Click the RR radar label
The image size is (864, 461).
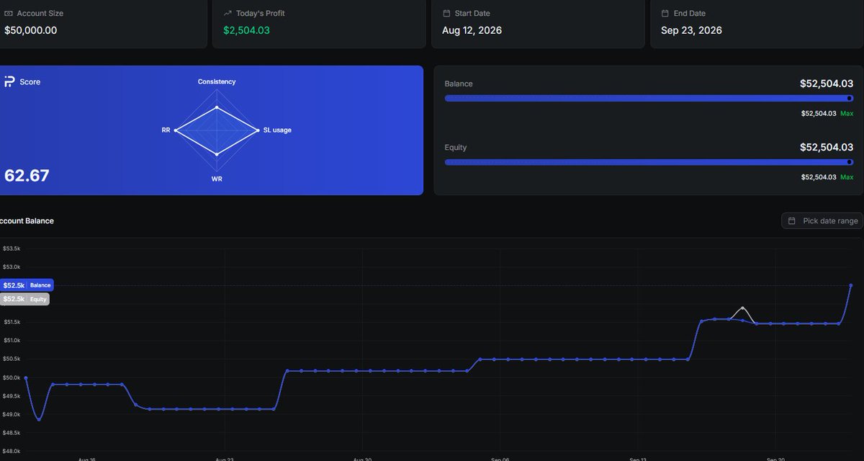coord(166,130)
